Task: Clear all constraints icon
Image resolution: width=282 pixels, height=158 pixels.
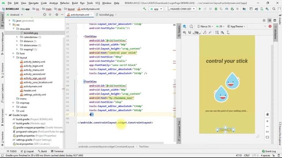Action: coord(204,32)
